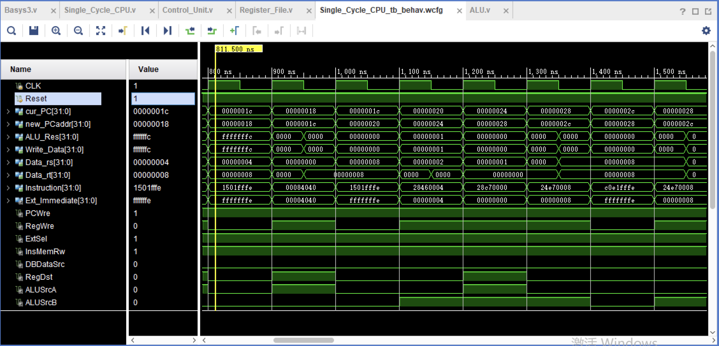Expand Data_rt[31:0] bus
Image resolution: width=719 pixels, height=346 pixels.
(8, 175)
